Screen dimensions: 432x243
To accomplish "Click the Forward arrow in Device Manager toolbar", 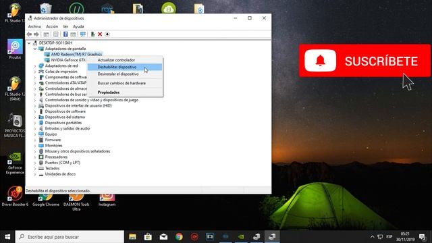I will 36,34.
